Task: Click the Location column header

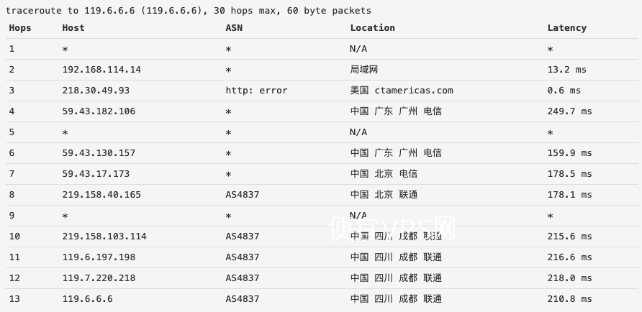Action: (x=372, y=28)
